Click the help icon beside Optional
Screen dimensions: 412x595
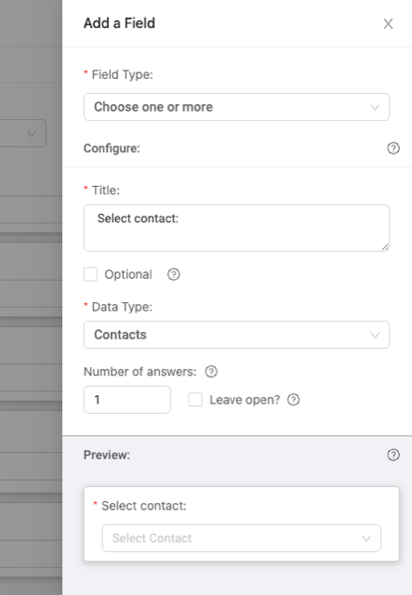point(174,274)
